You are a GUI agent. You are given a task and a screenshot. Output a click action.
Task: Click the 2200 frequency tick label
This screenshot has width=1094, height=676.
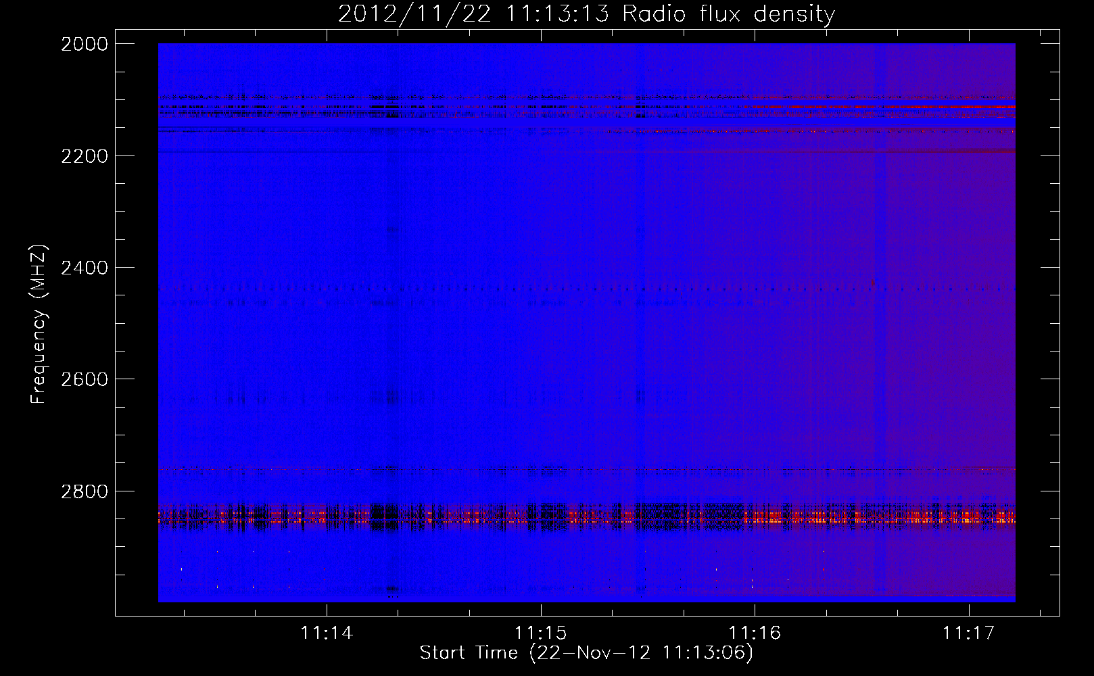pyautogui.click(x=85, y=156)
